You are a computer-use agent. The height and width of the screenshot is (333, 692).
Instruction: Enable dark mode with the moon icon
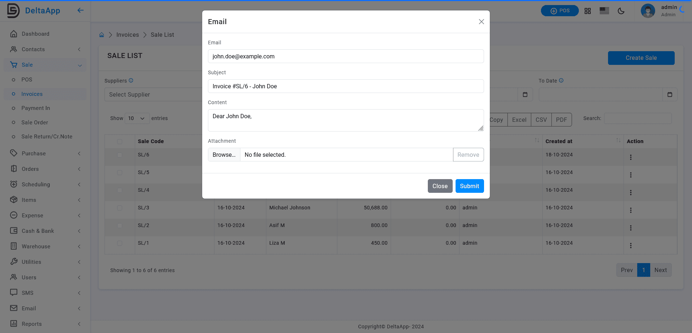pyautogui.click(x=621, y=11)
